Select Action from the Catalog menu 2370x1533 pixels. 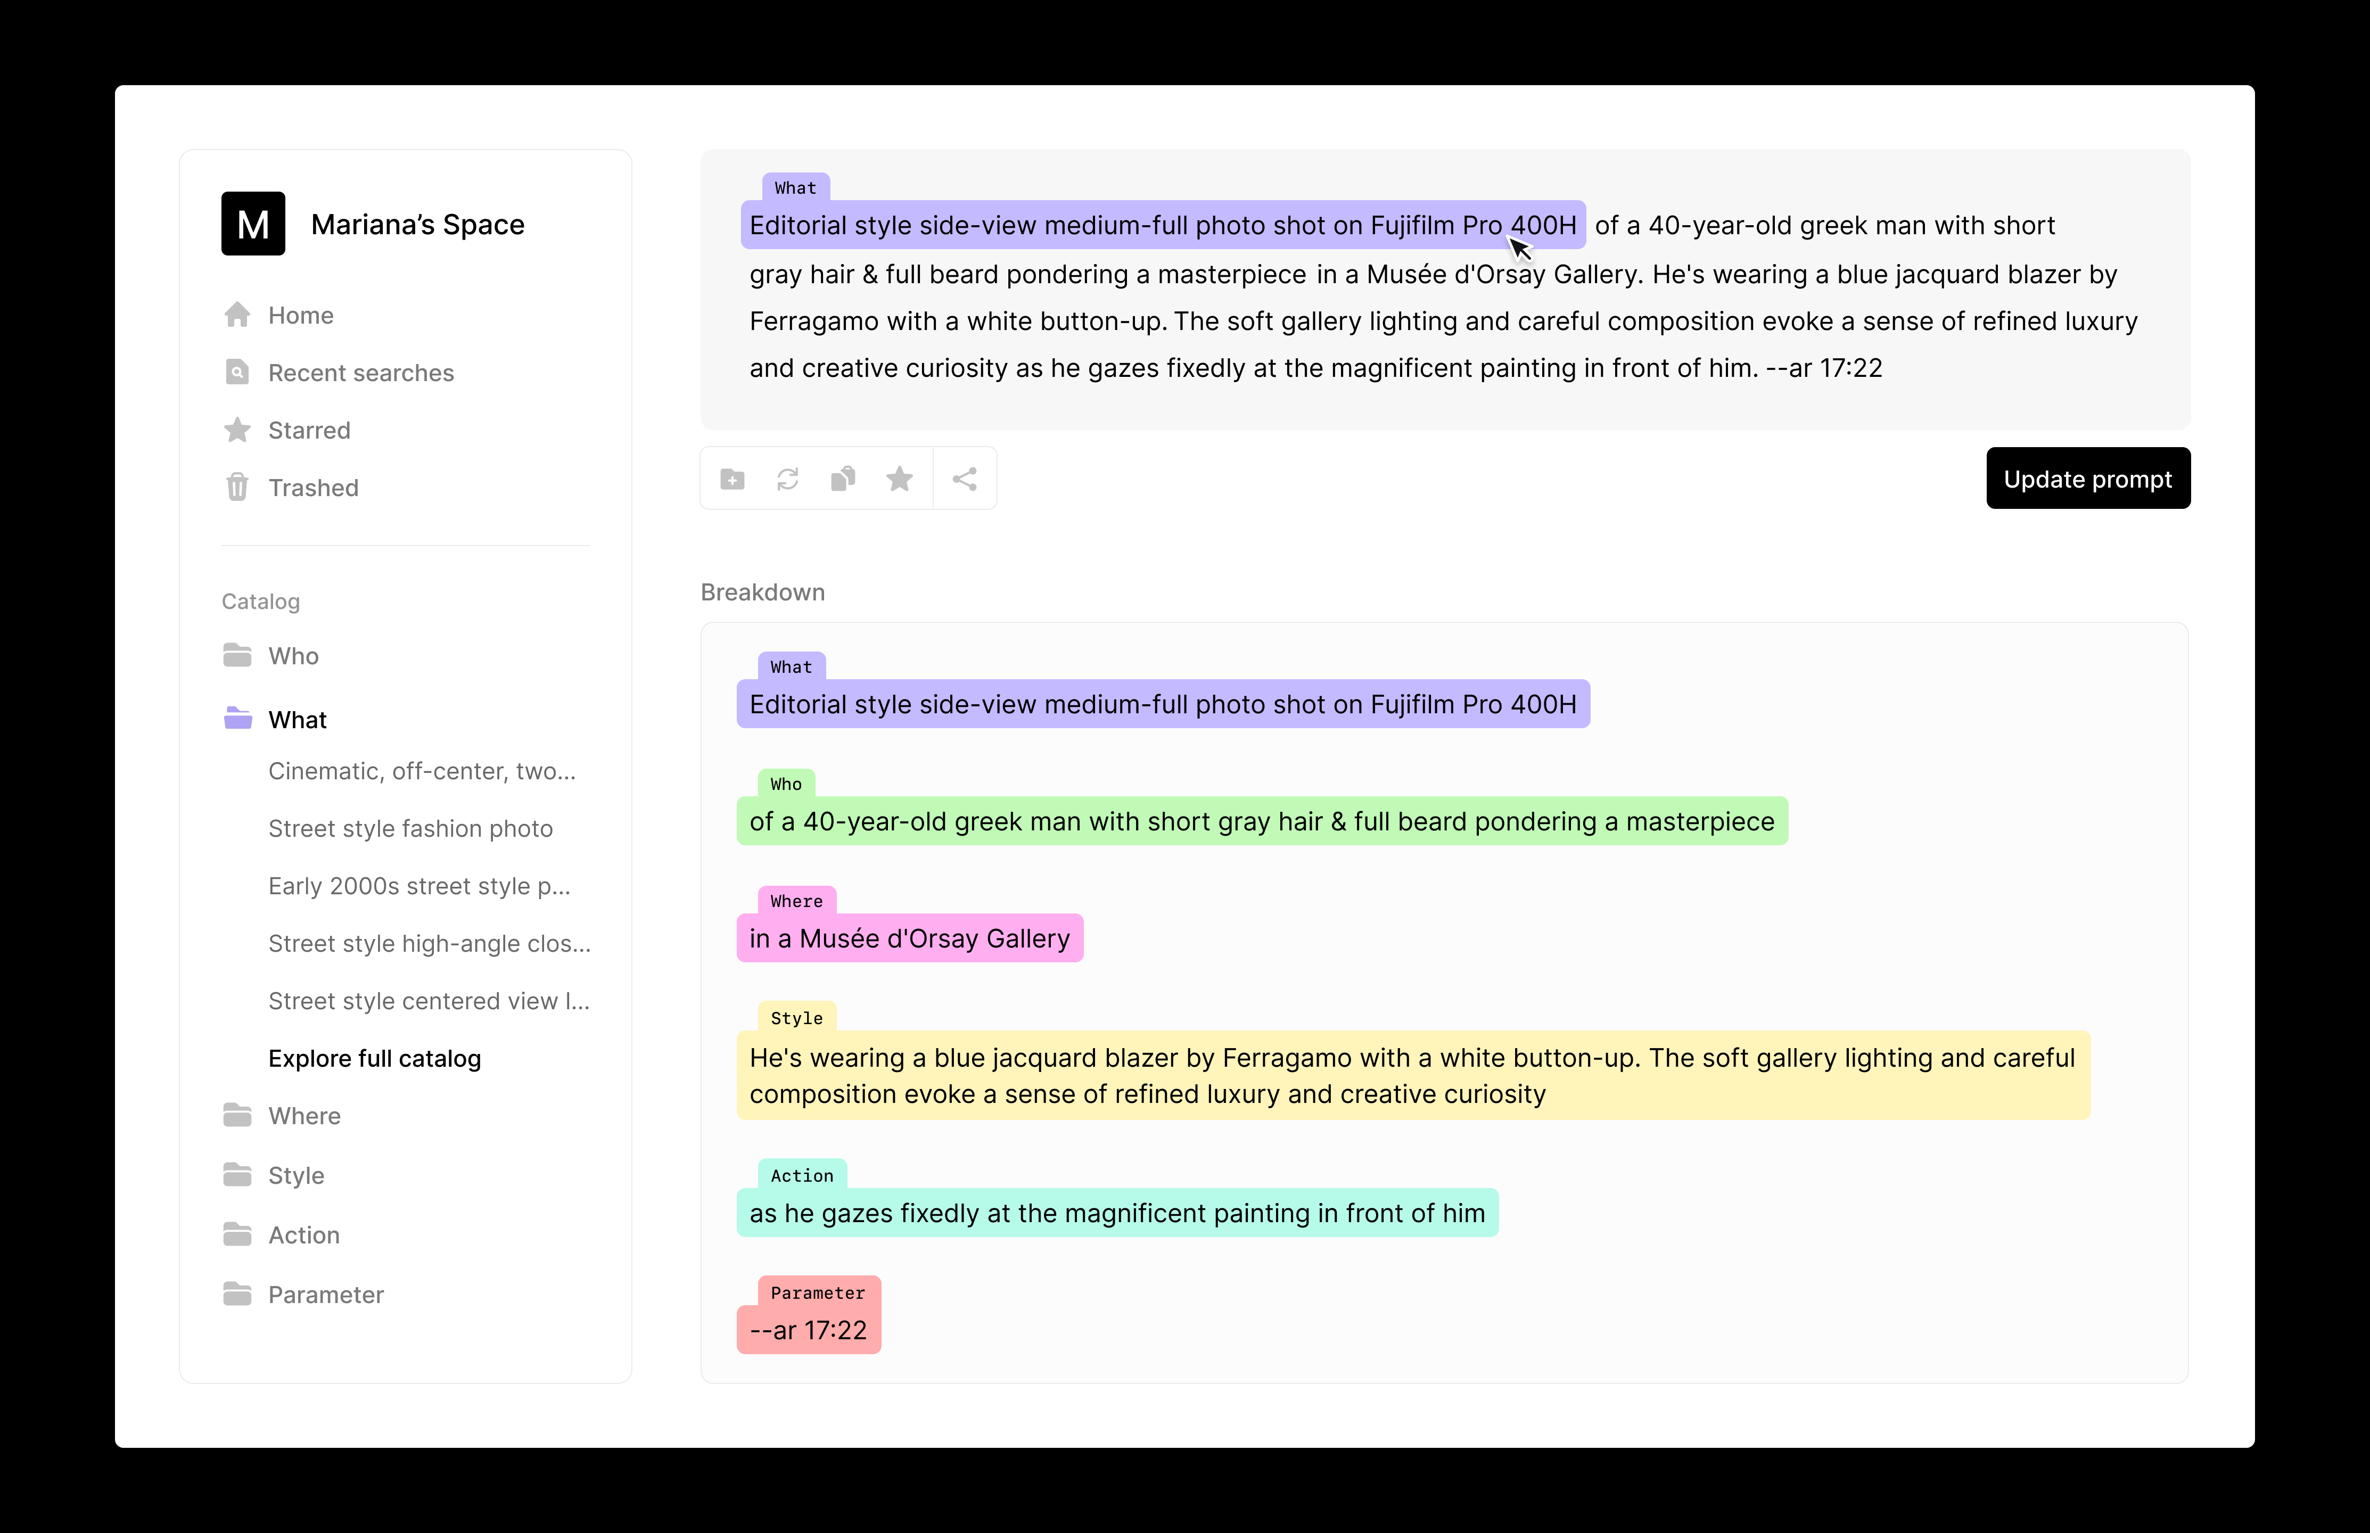click(302, 1233)
